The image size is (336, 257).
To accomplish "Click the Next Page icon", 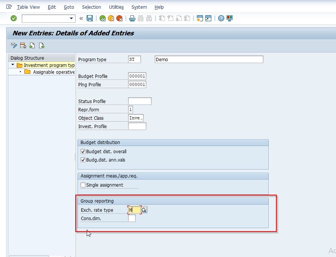I will click(179, 18).
